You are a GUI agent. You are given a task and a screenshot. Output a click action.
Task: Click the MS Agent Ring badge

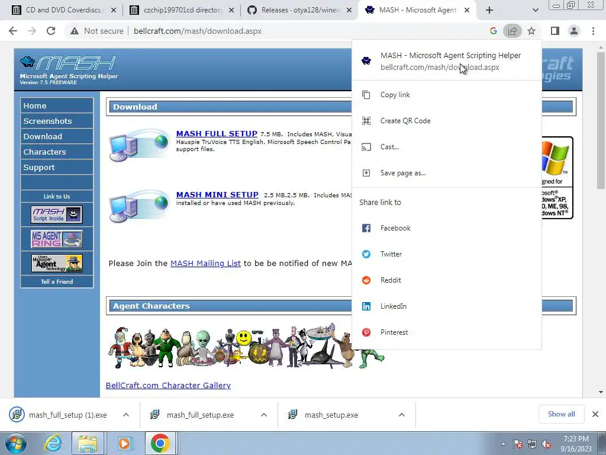tap(57, 239)
